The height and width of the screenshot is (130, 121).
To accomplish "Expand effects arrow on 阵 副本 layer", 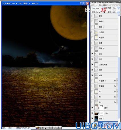I will 117,86.
